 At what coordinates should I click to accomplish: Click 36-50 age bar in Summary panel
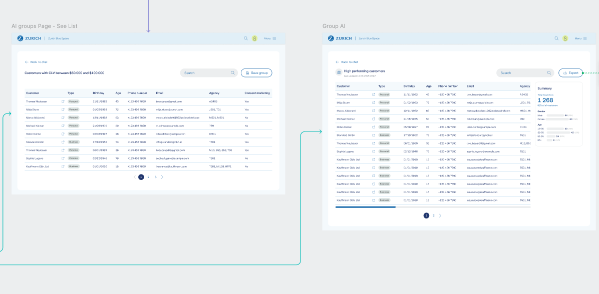point(558,132)
